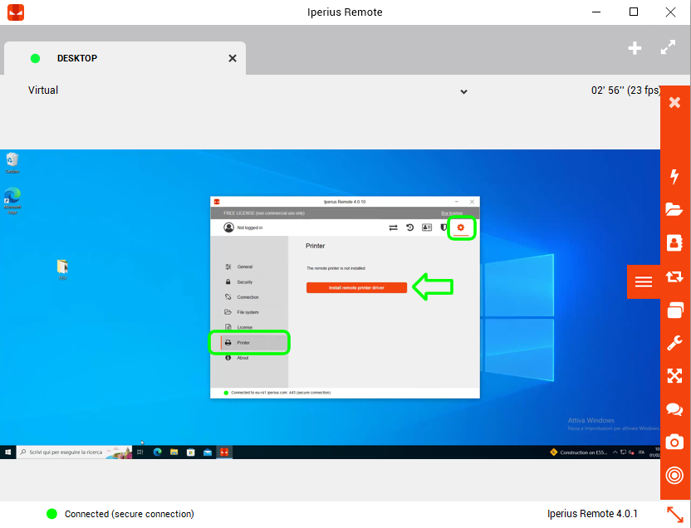Click the swap arrows icon in sidebar

[x=674, y=276]
